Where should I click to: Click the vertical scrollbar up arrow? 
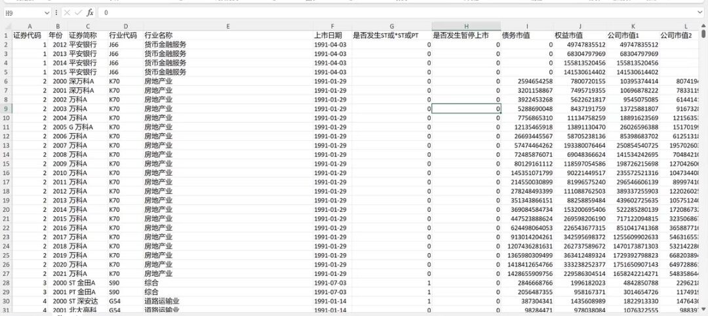703,26
